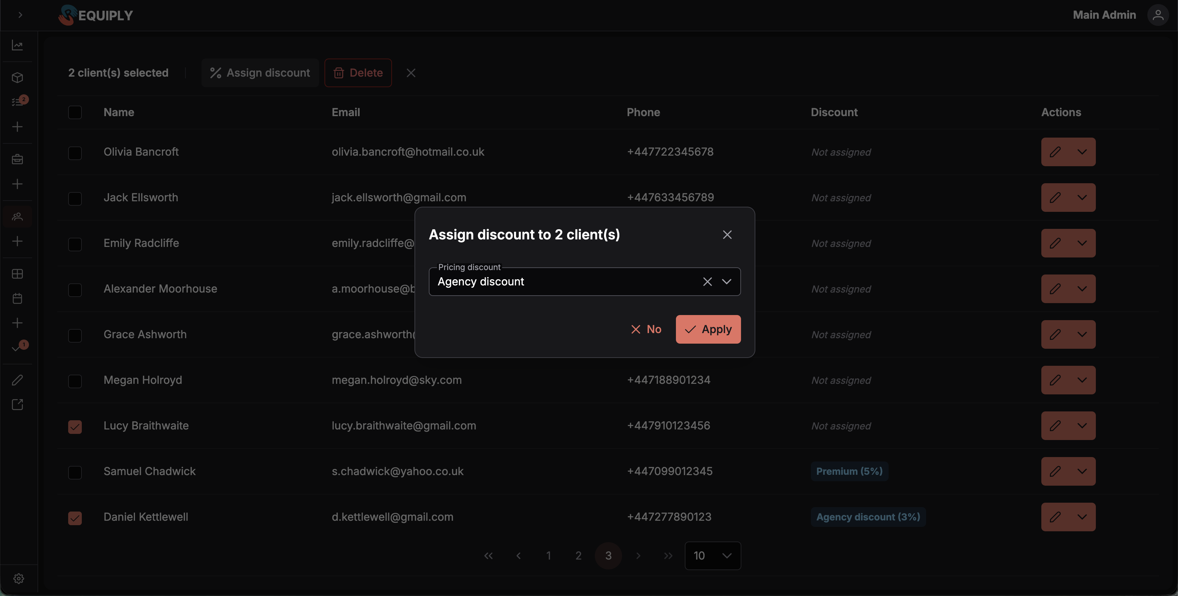Close the Assign discount dialog
Viewport: 1178px width, 596px height.
pos(727,234)
